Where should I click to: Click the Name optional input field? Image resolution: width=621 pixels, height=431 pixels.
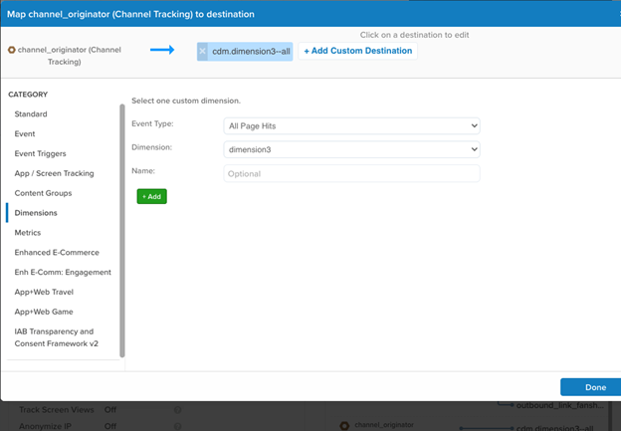point(351,173)
